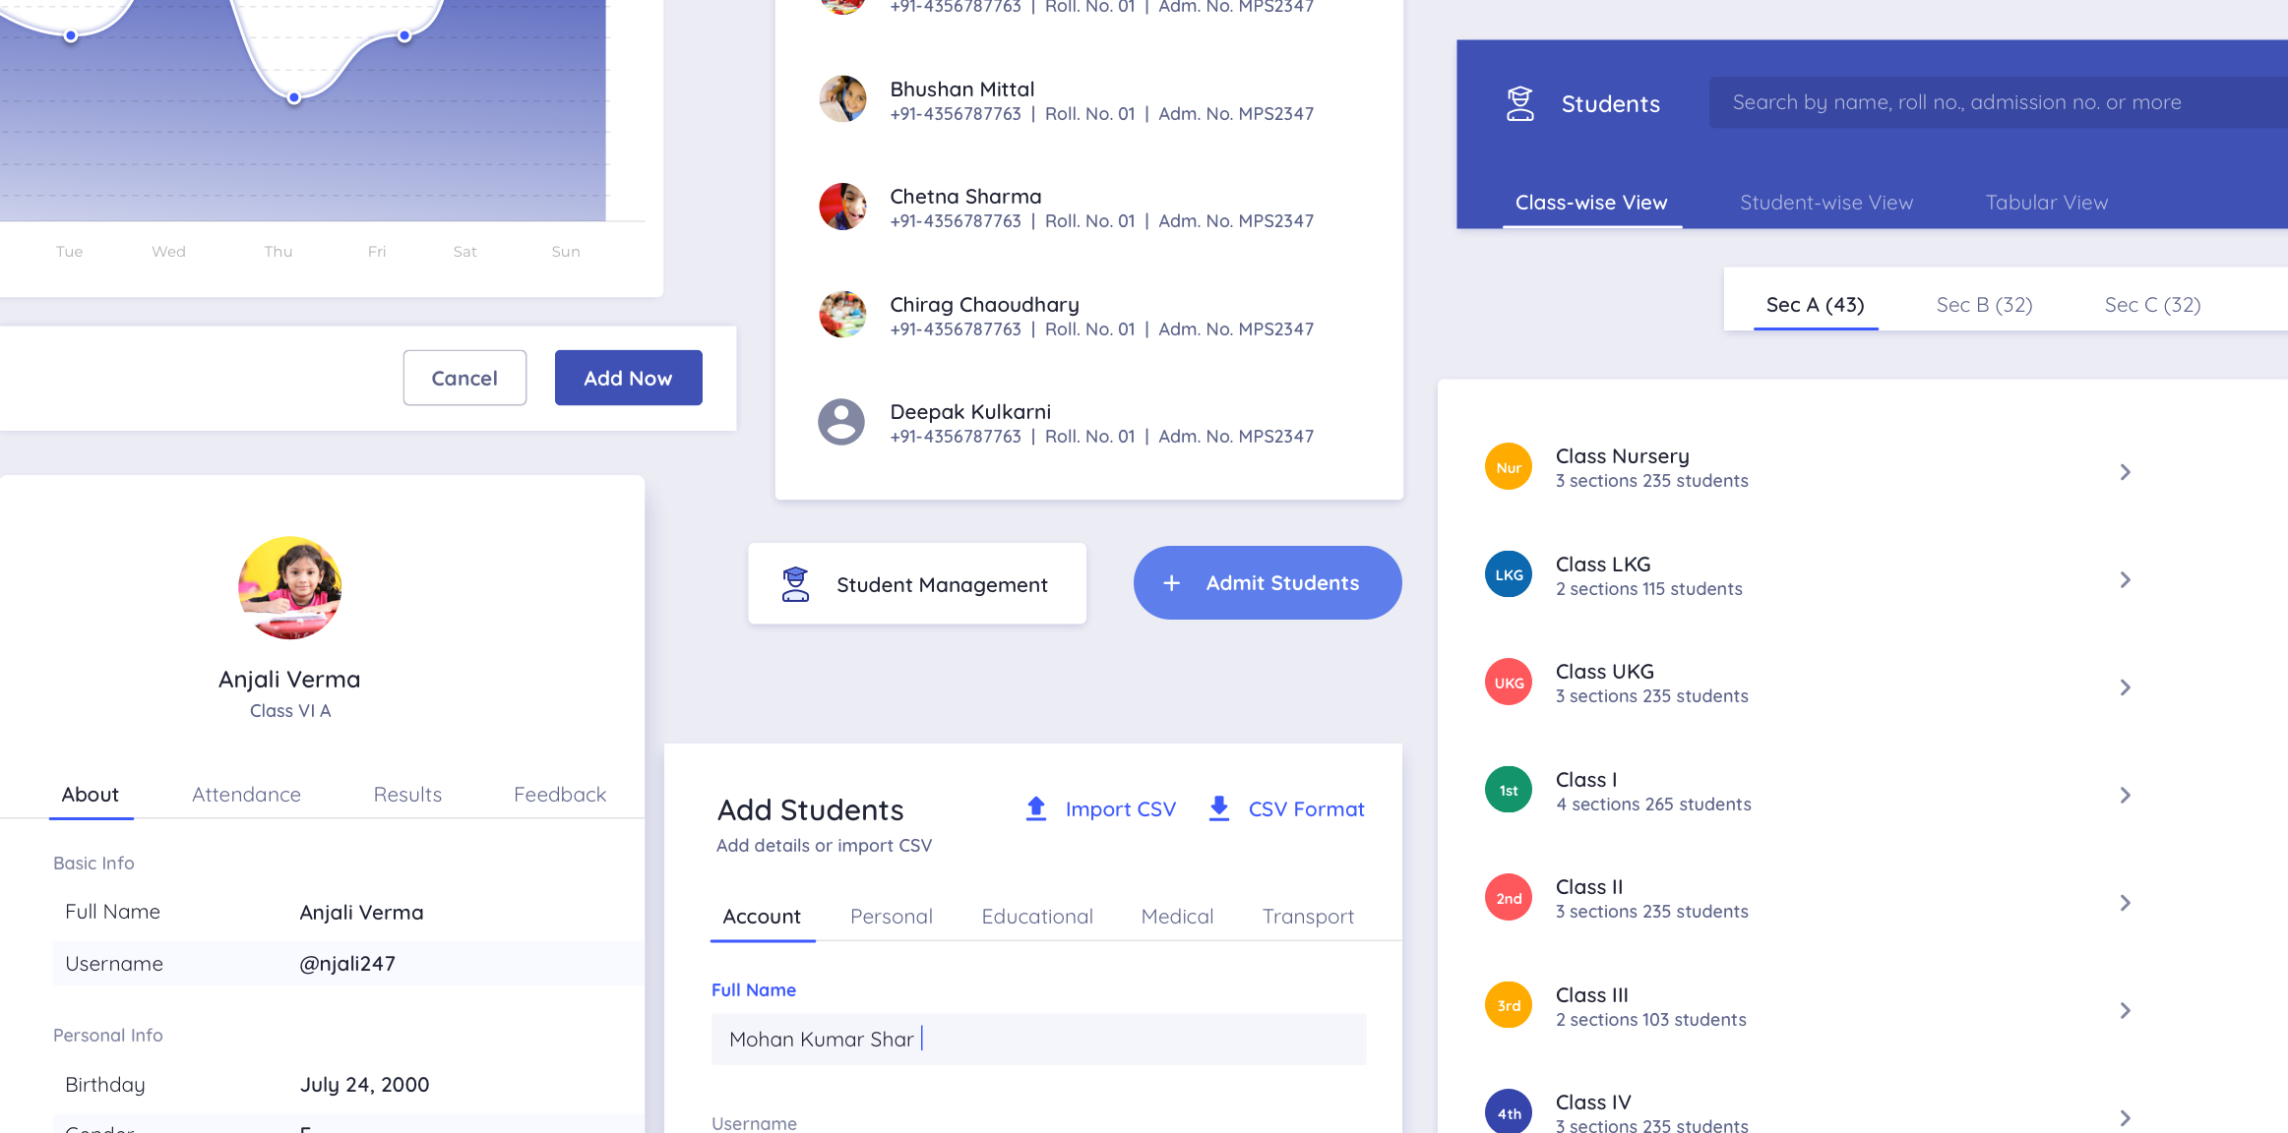Image resolution: width=2288 pixels, height=1133 pixels.
Task: Click the Import CSV upload icon
Action: (x=1035, y=808)
